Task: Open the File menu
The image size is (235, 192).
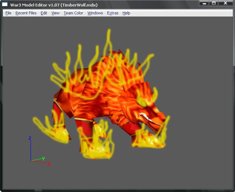Action: (x=8, y=13)
